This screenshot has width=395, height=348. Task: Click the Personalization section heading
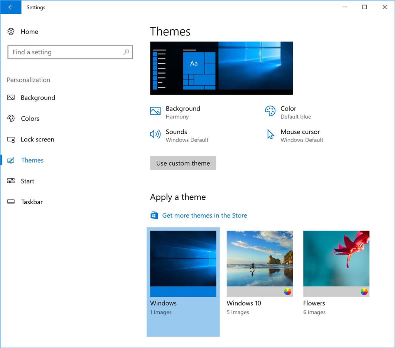[x=29, y=80]
